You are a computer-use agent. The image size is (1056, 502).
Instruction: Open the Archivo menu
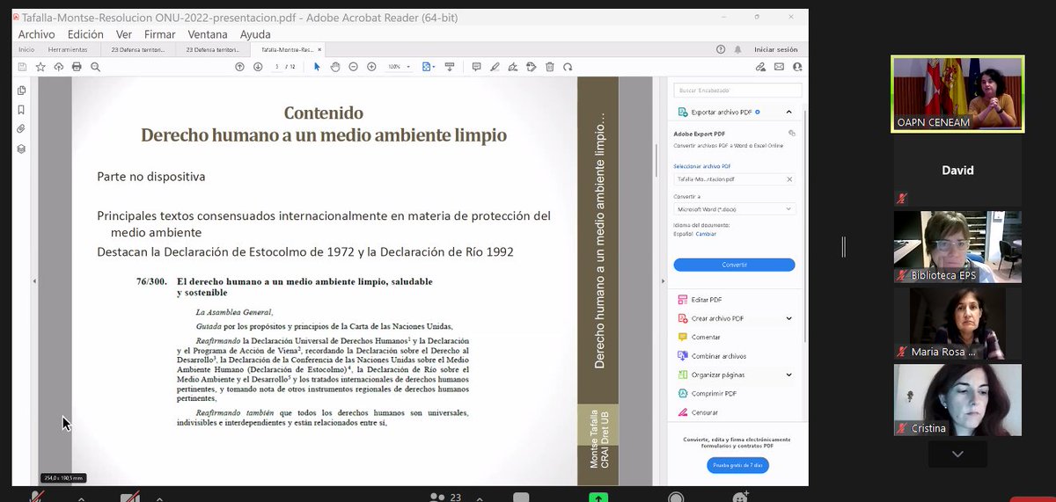[x=36, y=34]
